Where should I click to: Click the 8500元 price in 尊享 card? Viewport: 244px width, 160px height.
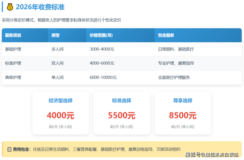[x=183, y=116]
